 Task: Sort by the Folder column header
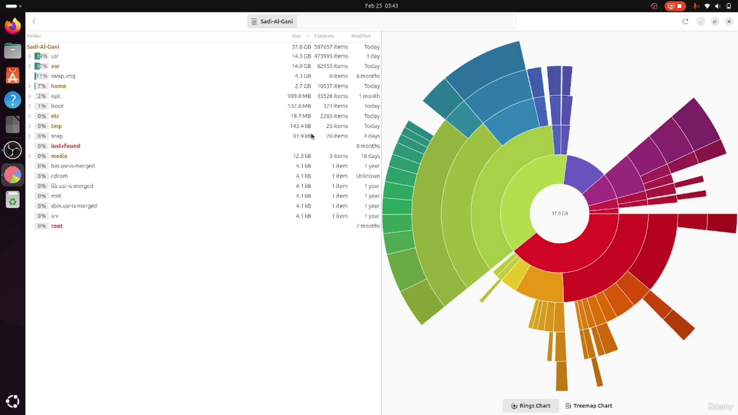pos(34,36)
